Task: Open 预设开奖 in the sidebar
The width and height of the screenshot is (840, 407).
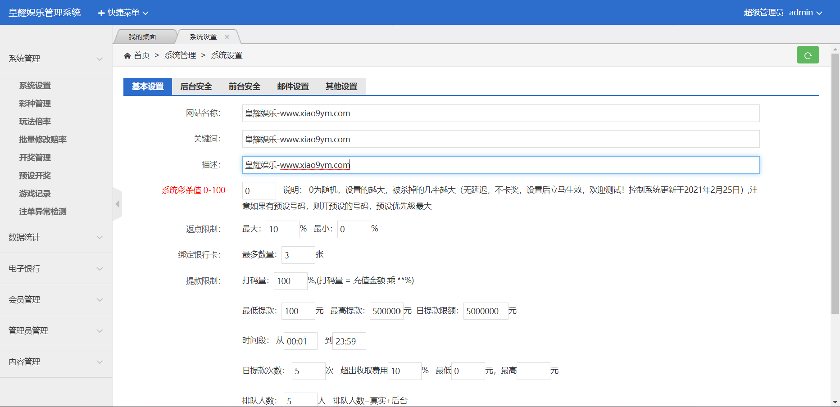Action: [x=35, y=176]
